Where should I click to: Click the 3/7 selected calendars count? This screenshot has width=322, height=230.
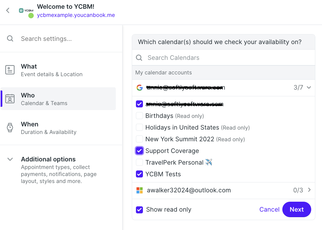(298, 88)
